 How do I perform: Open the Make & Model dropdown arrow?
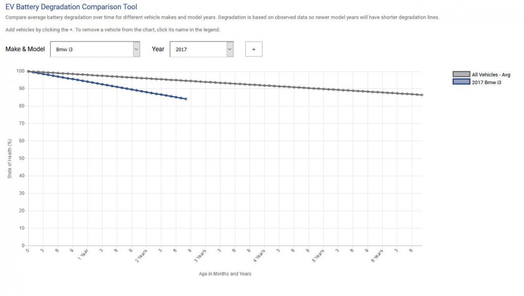click(136, 49)
